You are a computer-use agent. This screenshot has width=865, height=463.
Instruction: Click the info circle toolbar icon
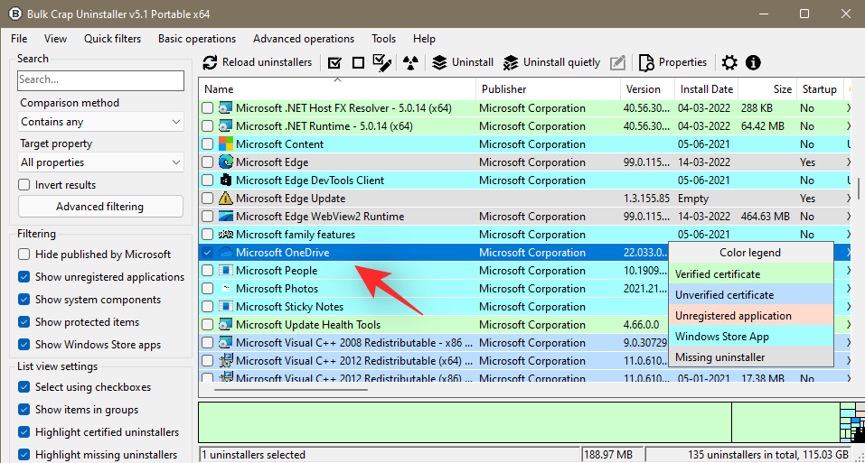pos(753,62)
